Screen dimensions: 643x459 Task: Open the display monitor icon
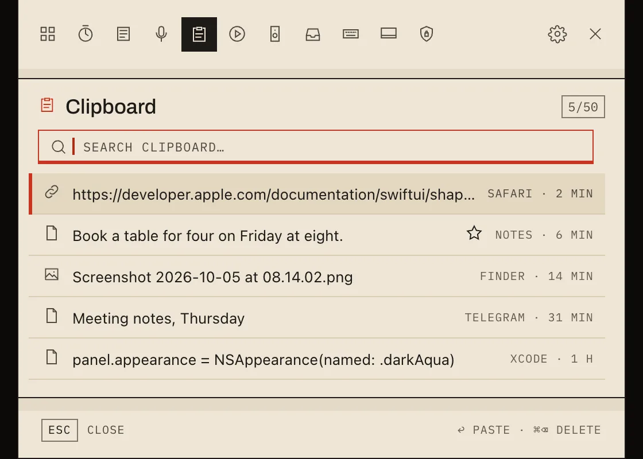point(388,34)
